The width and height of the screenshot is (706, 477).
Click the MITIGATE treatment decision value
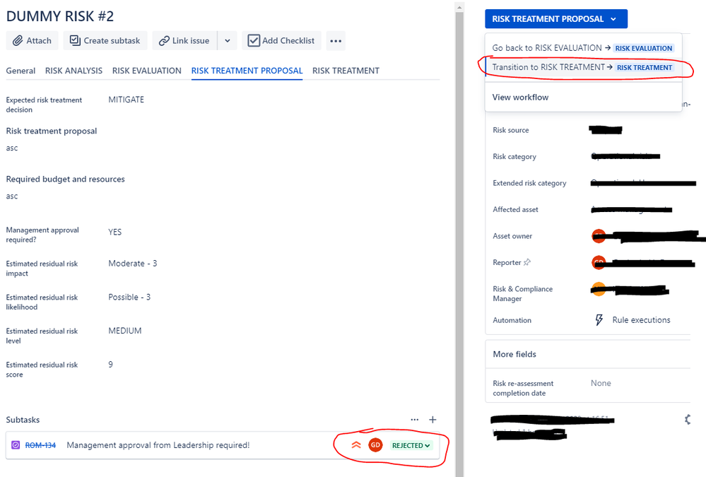click(126, 100)
